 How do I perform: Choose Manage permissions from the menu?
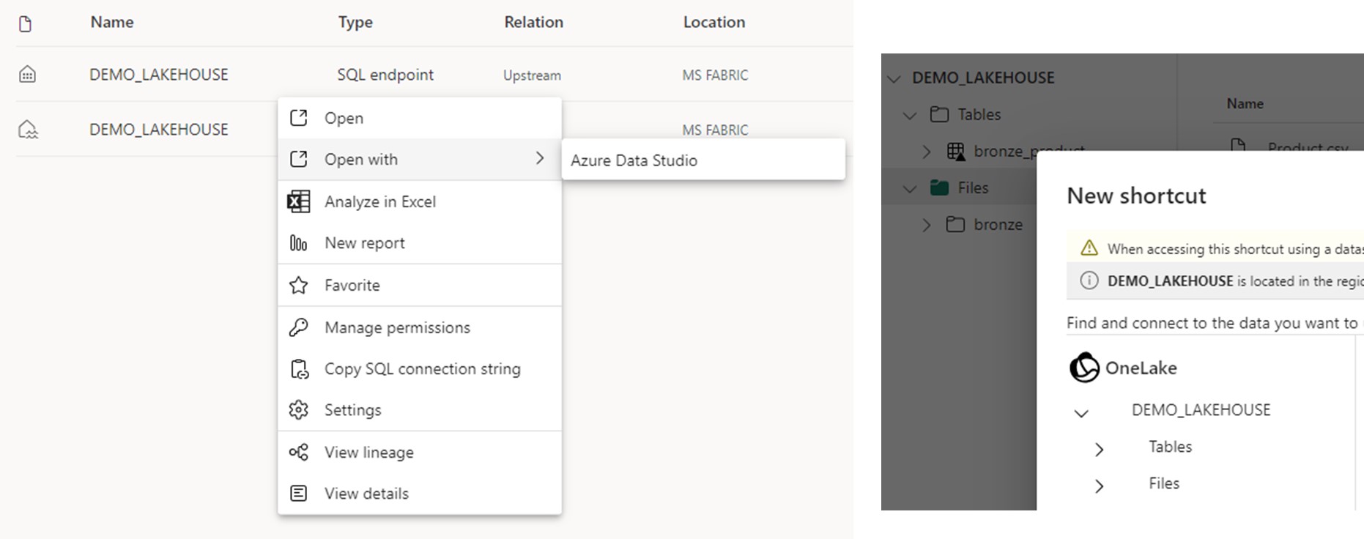click(x=420, y=327)
